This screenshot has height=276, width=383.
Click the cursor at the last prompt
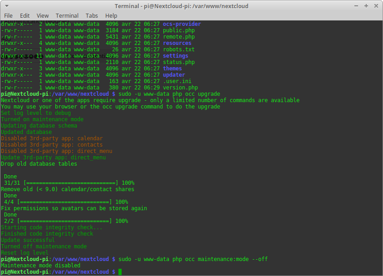tap(120, 271)
